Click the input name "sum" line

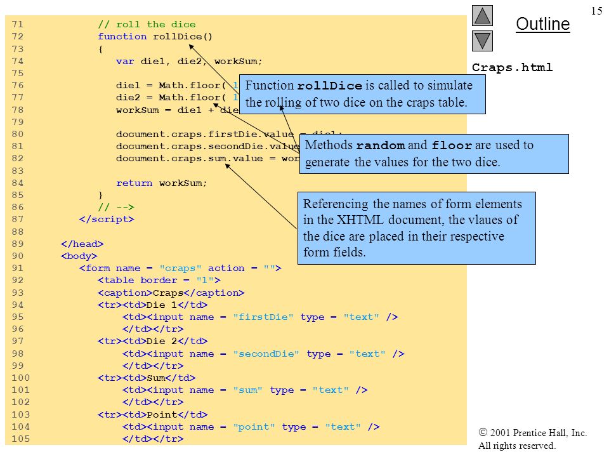[245, 390]
